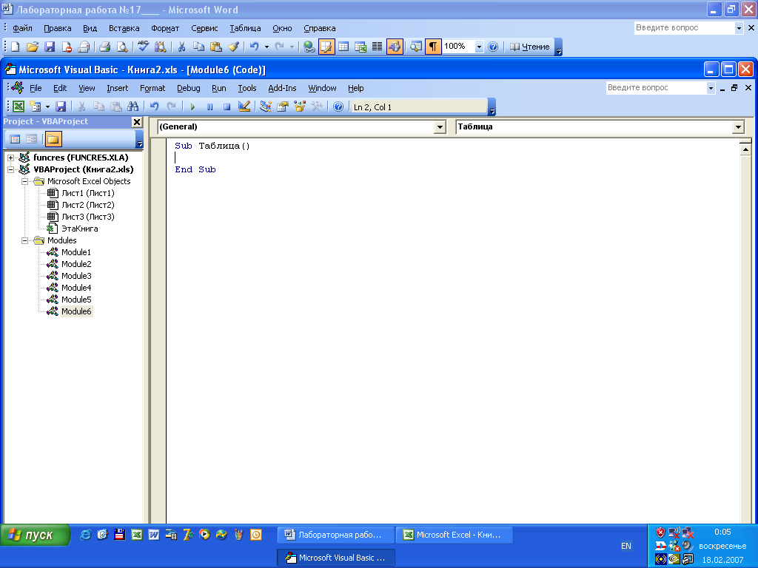Toggle Show paragraph marks ¶ button

(x=433, y=47)
